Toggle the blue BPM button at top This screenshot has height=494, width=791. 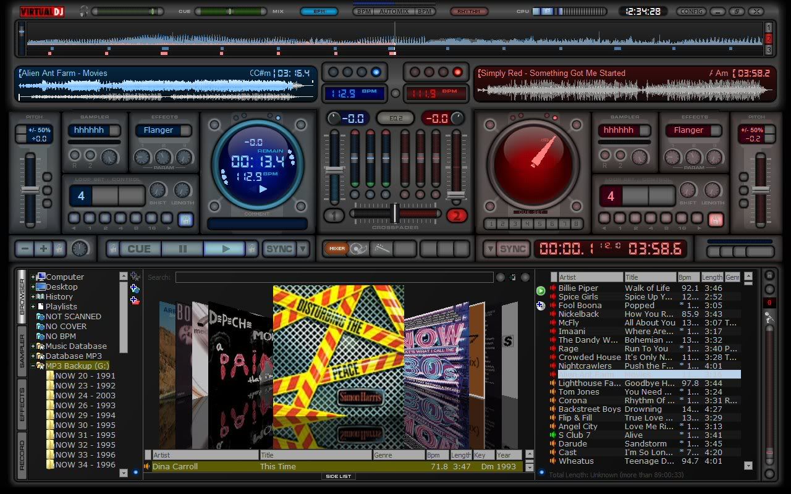319,11
